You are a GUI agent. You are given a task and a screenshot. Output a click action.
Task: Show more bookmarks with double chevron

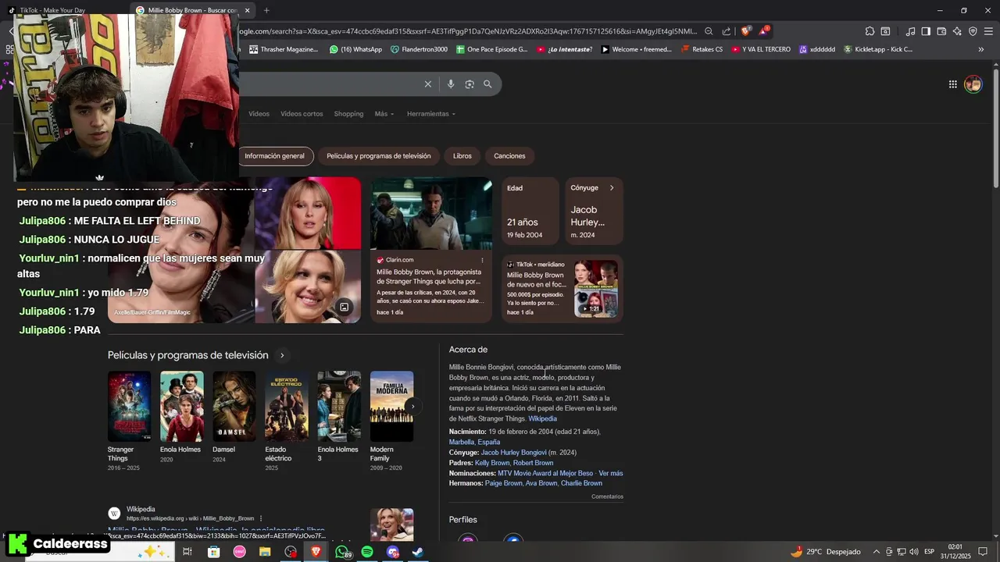981,49
